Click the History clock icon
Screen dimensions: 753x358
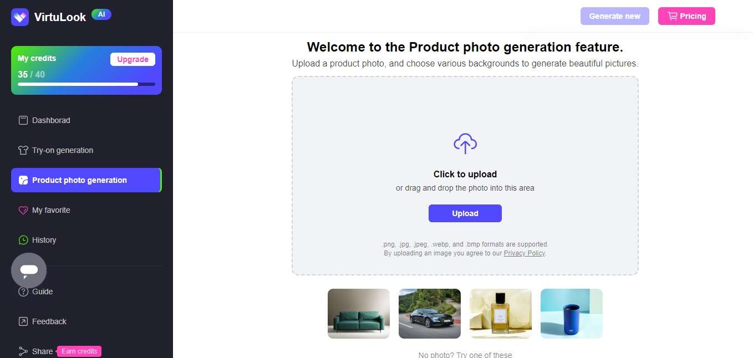23,240
